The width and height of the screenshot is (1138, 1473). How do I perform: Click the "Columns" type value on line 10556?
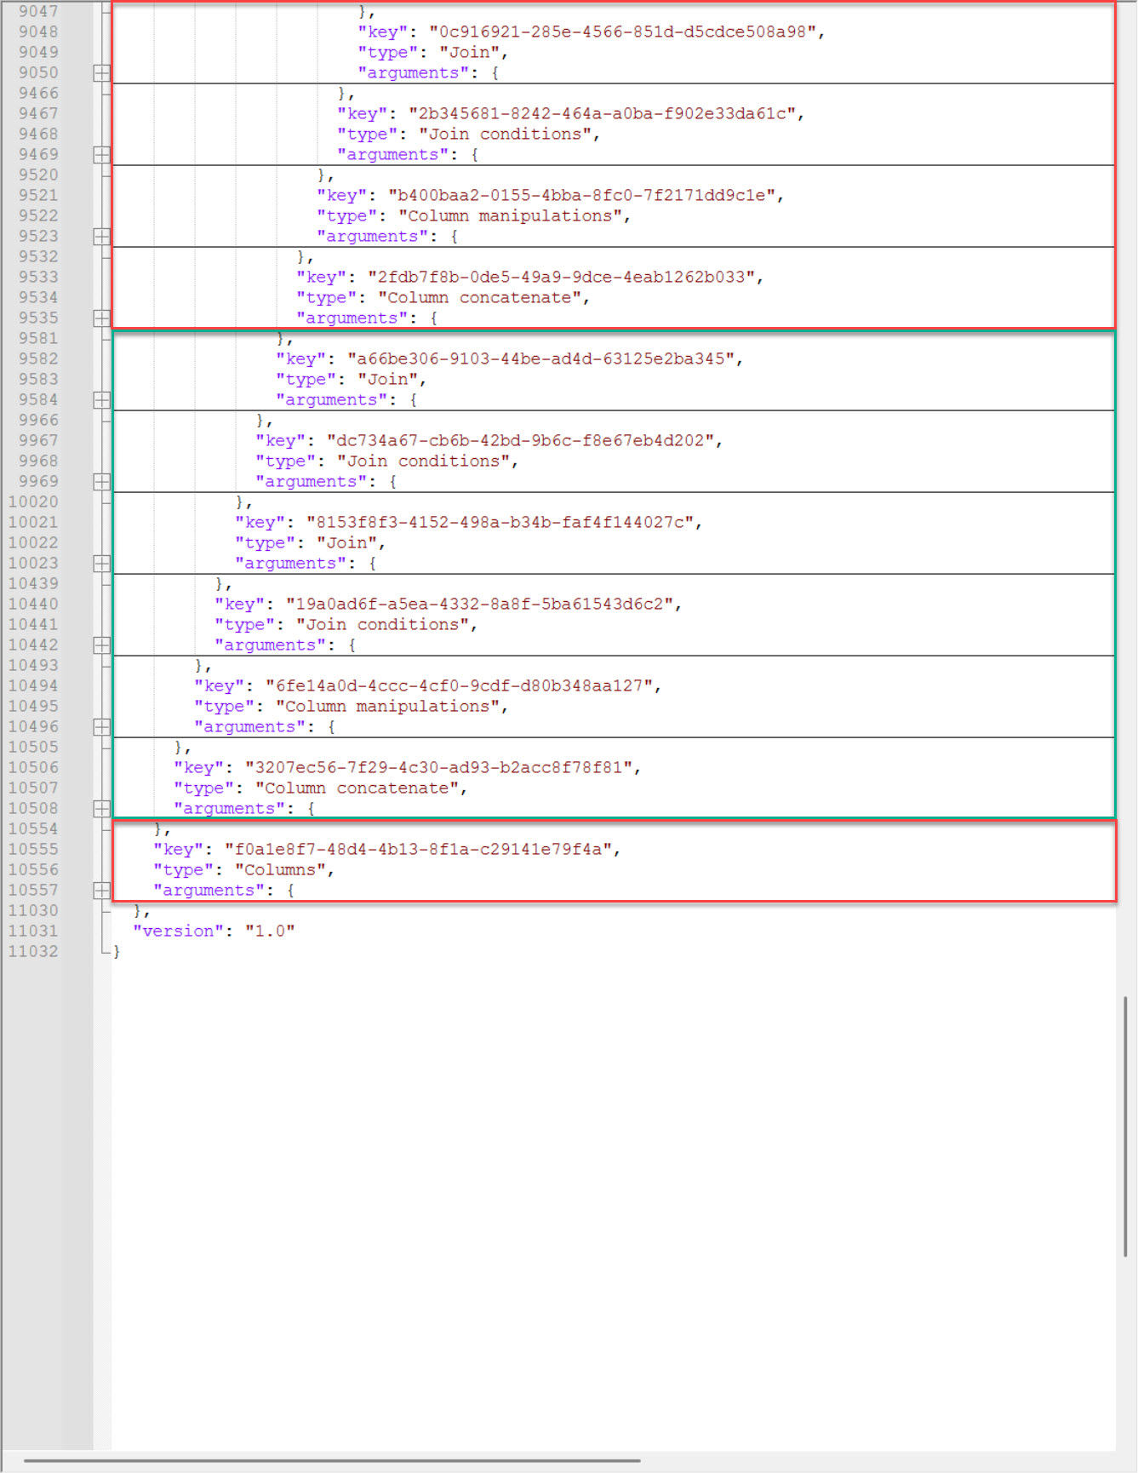pos(284,870)
